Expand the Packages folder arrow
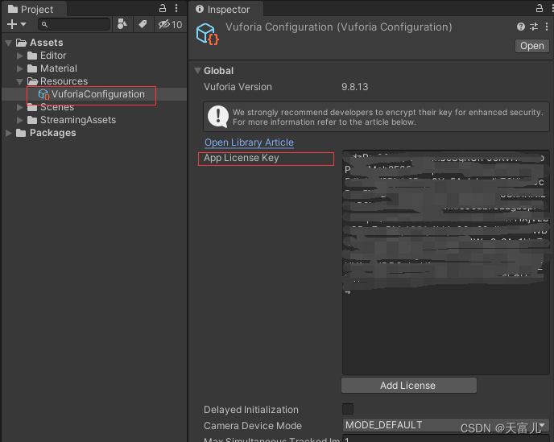This screenshot has width=554, height=442. [9, 133]
